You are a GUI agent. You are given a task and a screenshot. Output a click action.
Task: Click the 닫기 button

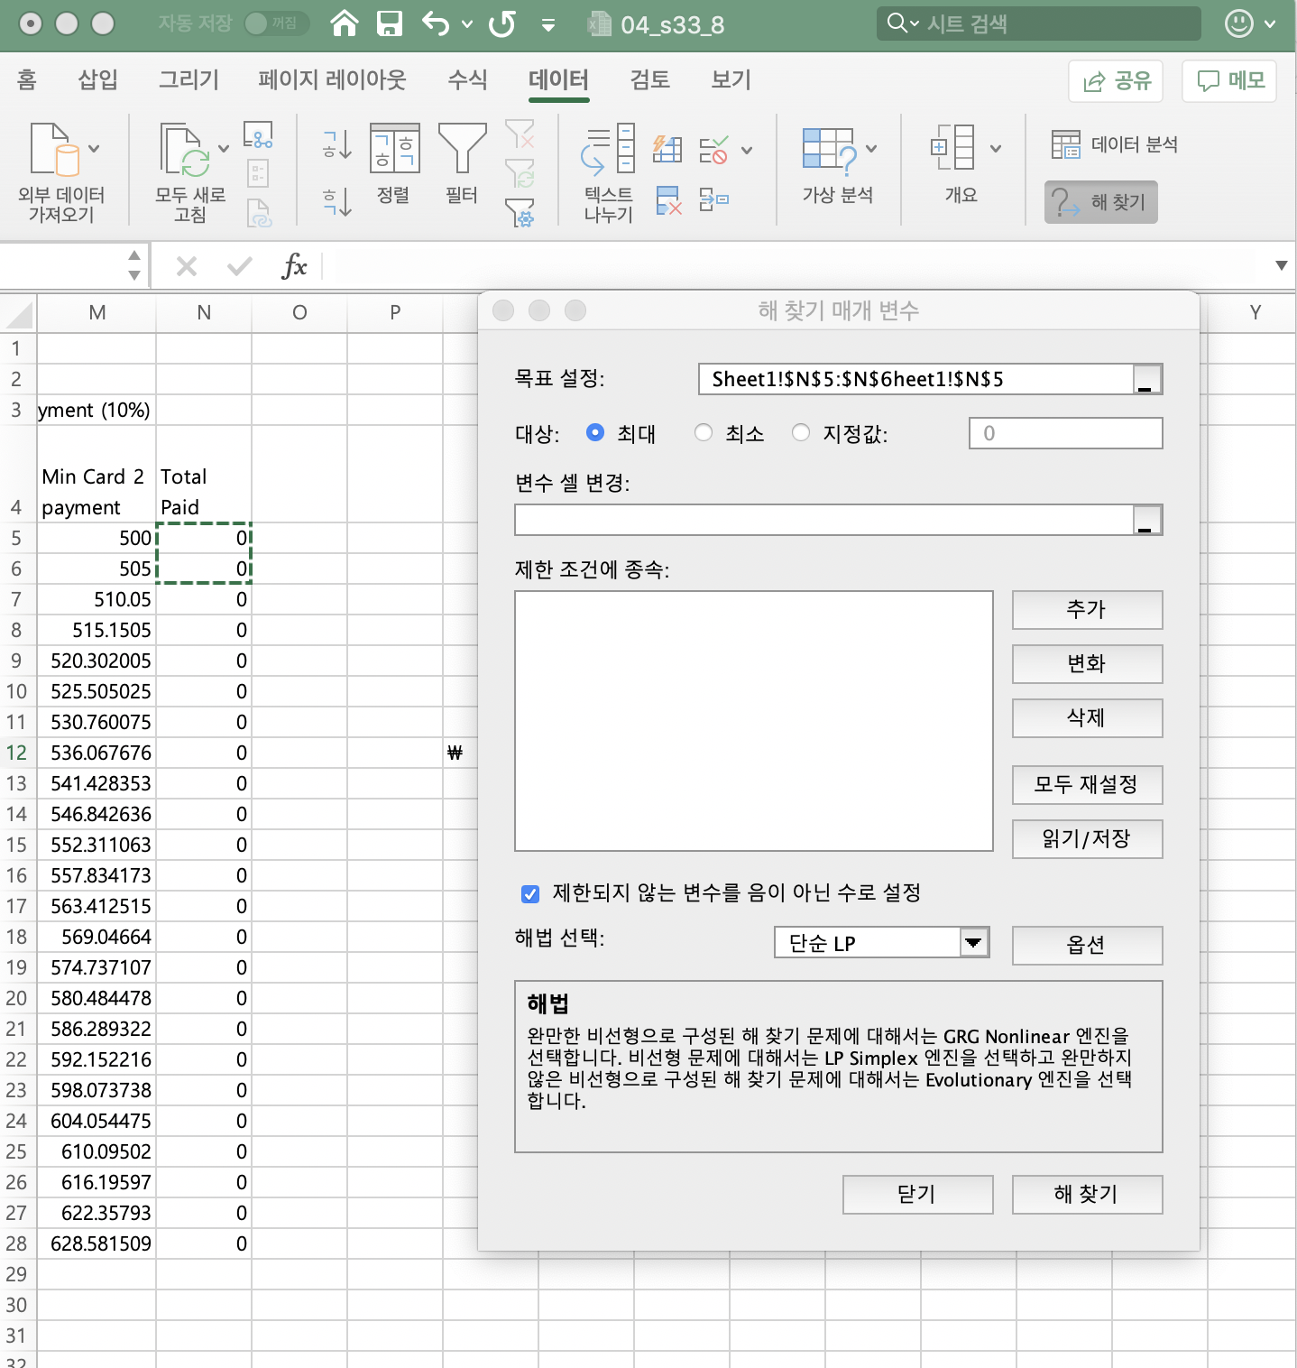tap(917, 1195)
